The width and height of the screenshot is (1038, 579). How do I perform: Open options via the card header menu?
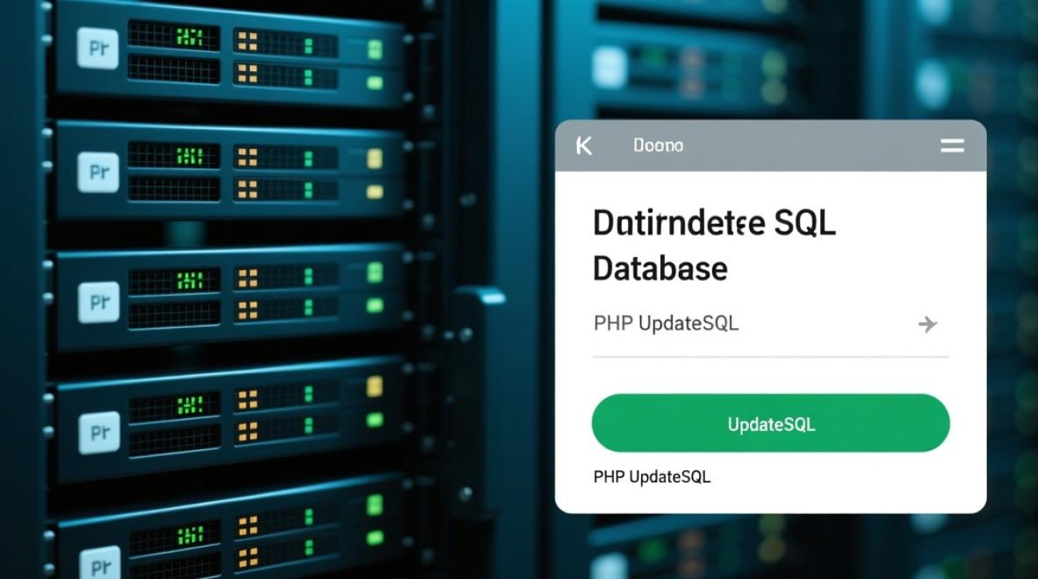pyautogui.click(x=952, y=145)
